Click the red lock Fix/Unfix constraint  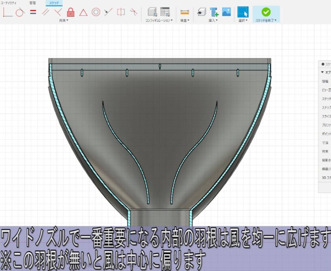[x=71, y=12]
